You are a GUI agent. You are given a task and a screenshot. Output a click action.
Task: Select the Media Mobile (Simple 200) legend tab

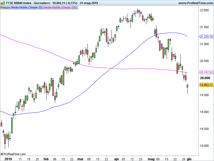pos(60,8)
